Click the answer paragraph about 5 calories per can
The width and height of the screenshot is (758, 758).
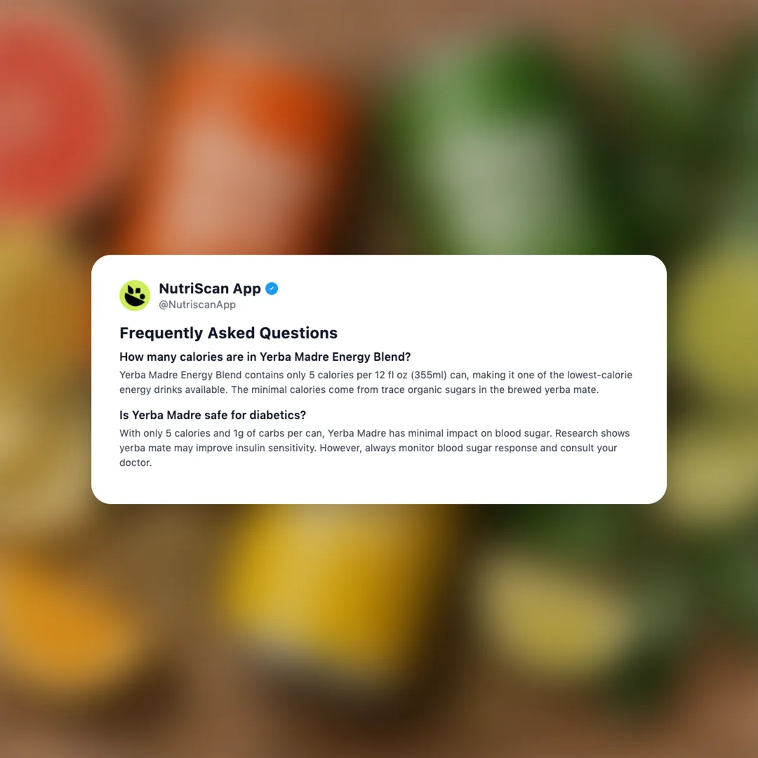(x=375, y=383)
